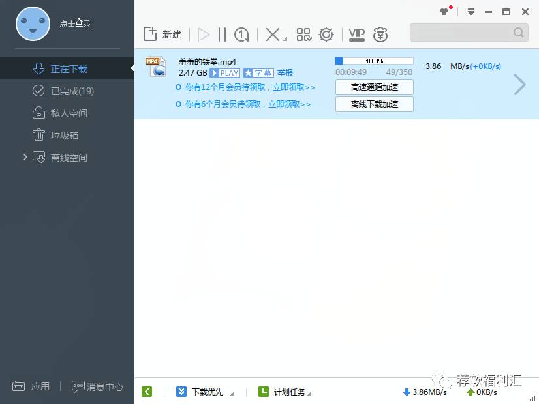Click the 字幕 subtitle button
The image size is (539, 404).
pos(258,73)
